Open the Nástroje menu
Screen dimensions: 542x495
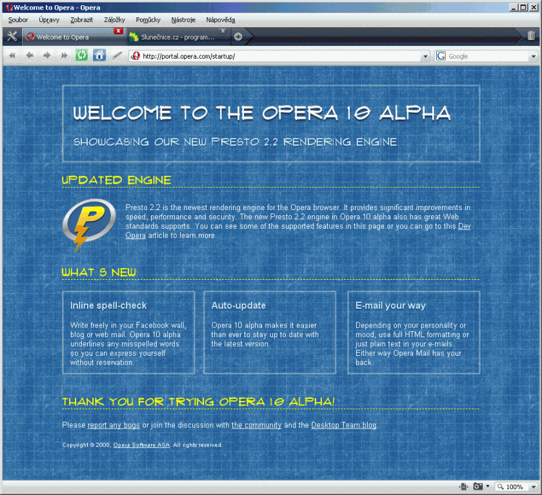click(x=183, y=20)
